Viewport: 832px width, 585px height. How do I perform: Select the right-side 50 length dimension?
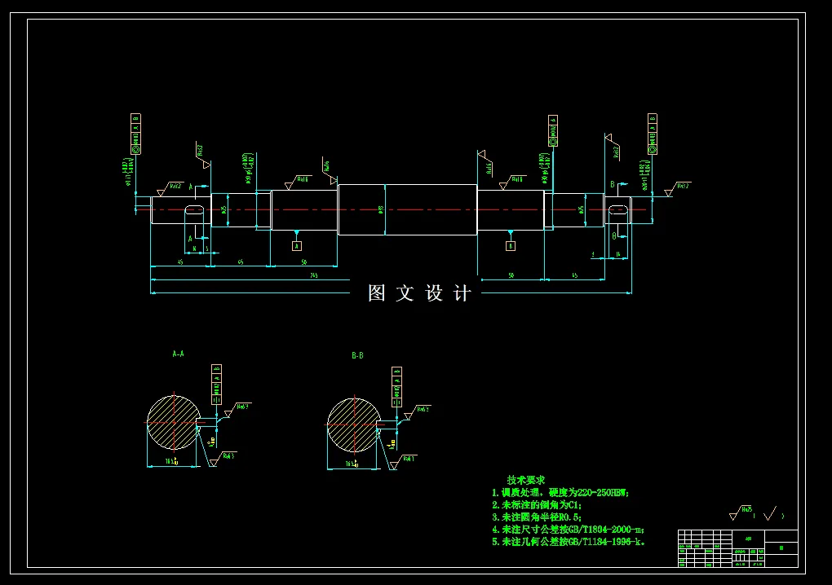[x=511, y=275]
